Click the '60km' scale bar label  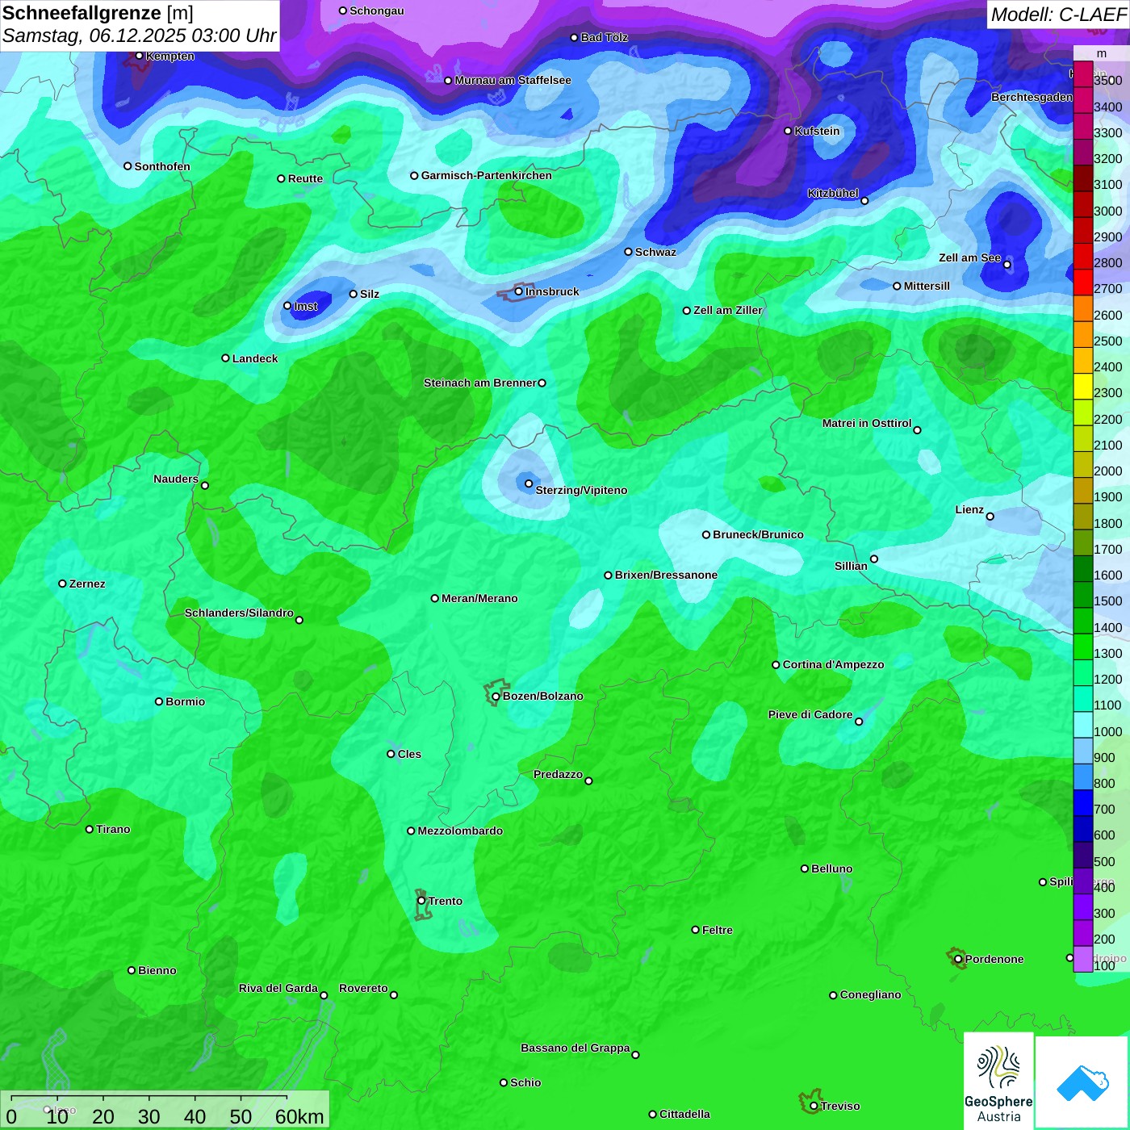[299, 1116]
